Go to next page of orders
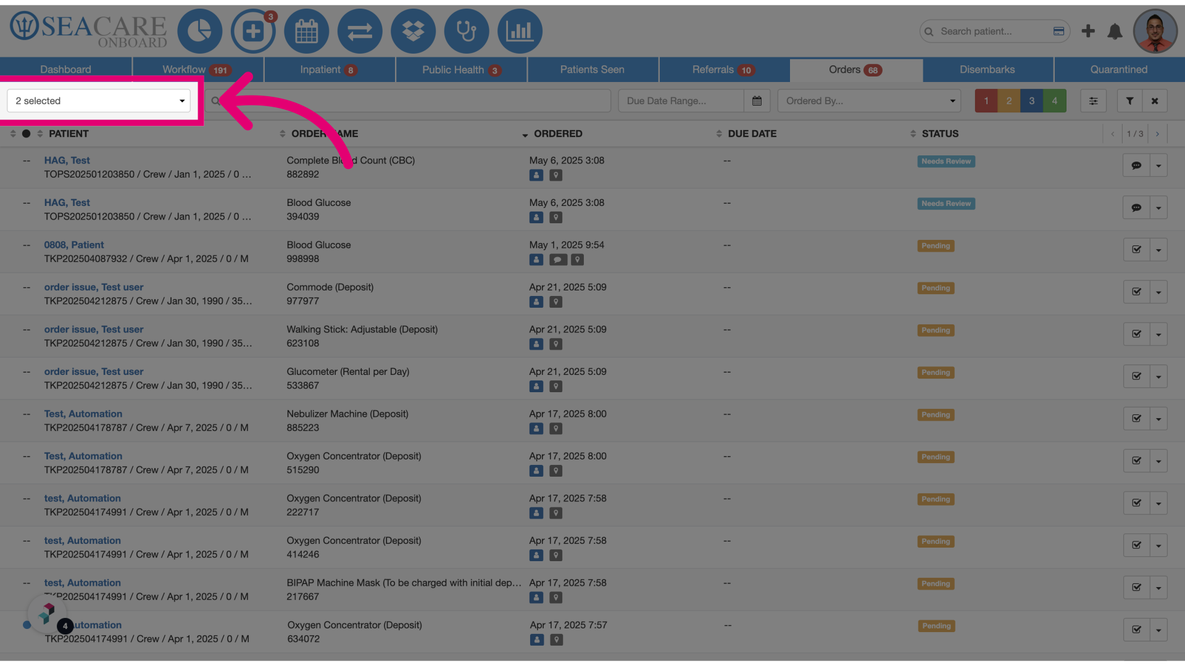 1157,134
